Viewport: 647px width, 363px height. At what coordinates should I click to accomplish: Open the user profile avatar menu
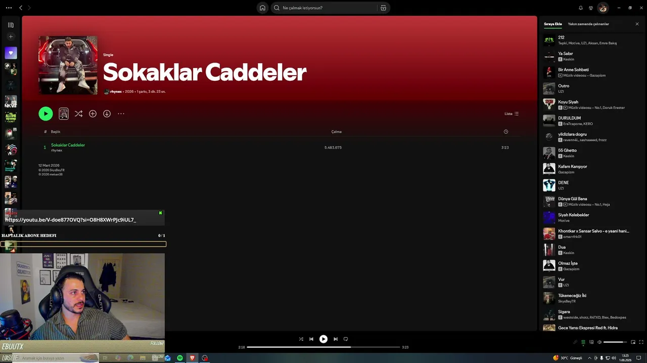click(603, 8)
